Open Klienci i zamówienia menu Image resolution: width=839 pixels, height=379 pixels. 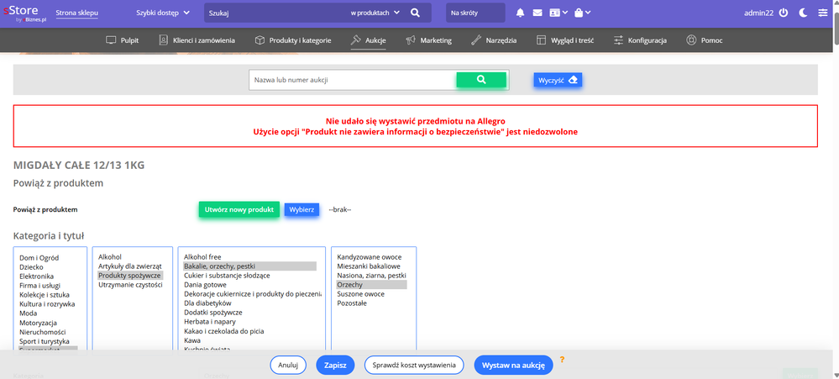click(x=197, y=40)
